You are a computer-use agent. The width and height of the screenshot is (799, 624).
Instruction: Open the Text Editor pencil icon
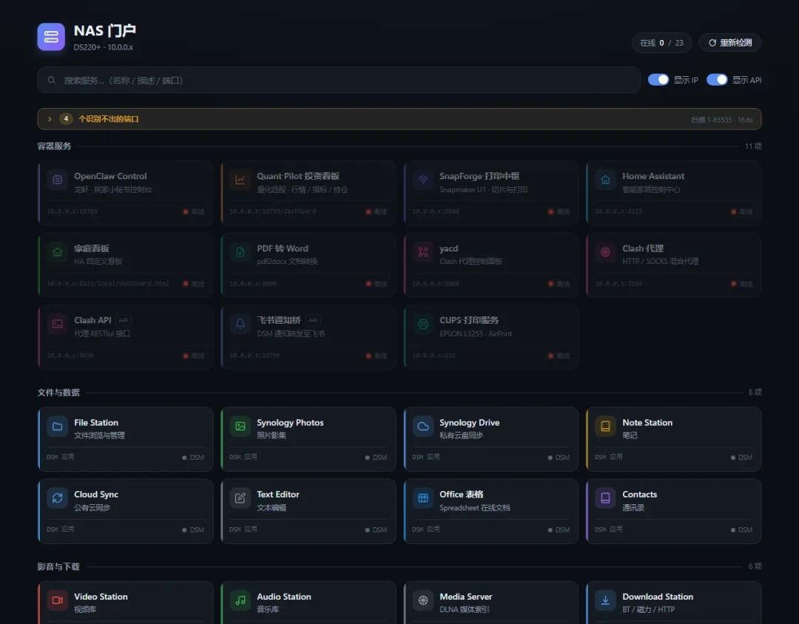(240, 498)
